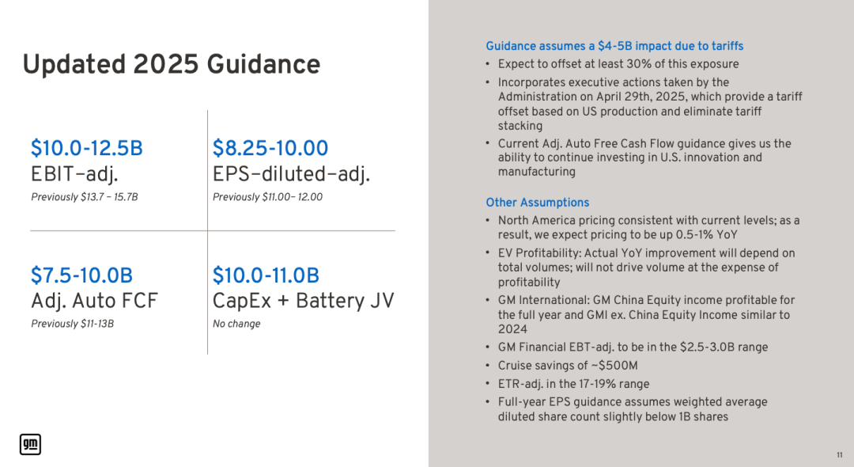Select the GM Financial EBT-adj. bullet
Image resolution: width=854 pixels, height=467 pixels.
633,347
